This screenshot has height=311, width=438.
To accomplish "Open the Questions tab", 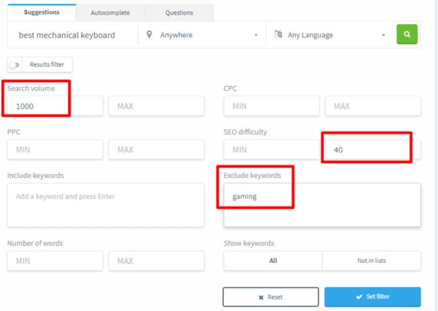I will [179, 13].
